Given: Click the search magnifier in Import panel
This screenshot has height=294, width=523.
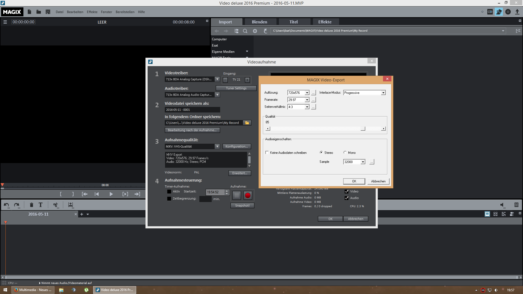Looking at the screenshot, I should 245,31.
